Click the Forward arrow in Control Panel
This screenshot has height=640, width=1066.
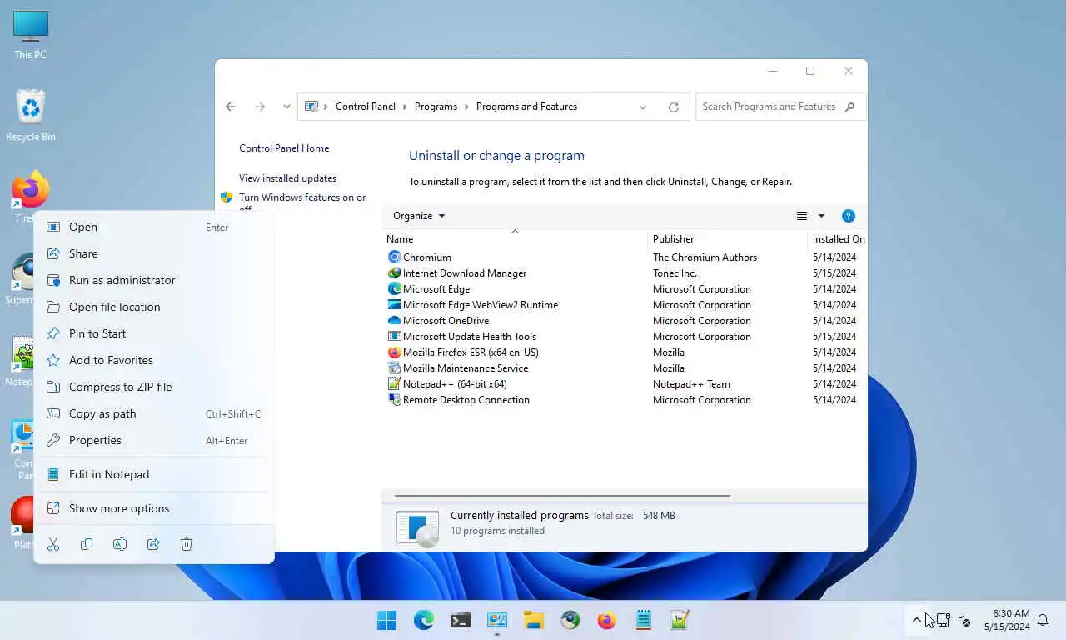(260, 107)
